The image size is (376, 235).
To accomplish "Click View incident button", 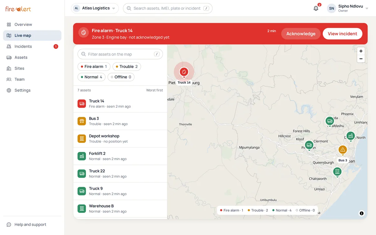I will 342,34.
